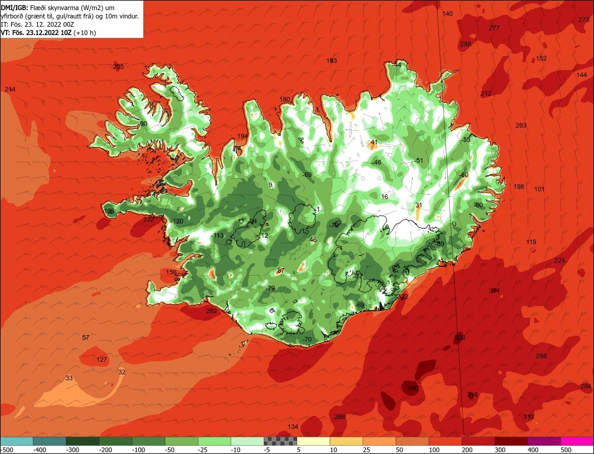Click the '400' legend scale label
Image resolution: width=594 pixels, height=454 pixels.
click(x=533, y=450)
